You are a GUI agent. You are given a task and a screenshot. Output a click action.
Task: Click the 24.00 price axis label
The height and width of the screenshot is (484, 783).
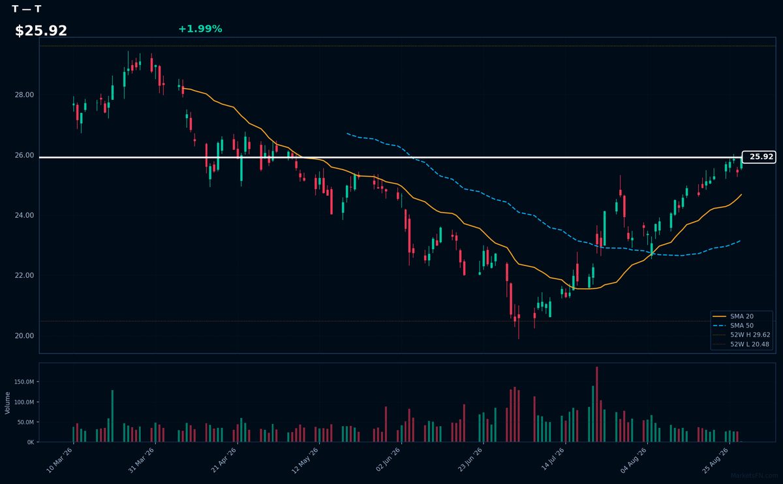pyautogui.click(x=25, y=215)
